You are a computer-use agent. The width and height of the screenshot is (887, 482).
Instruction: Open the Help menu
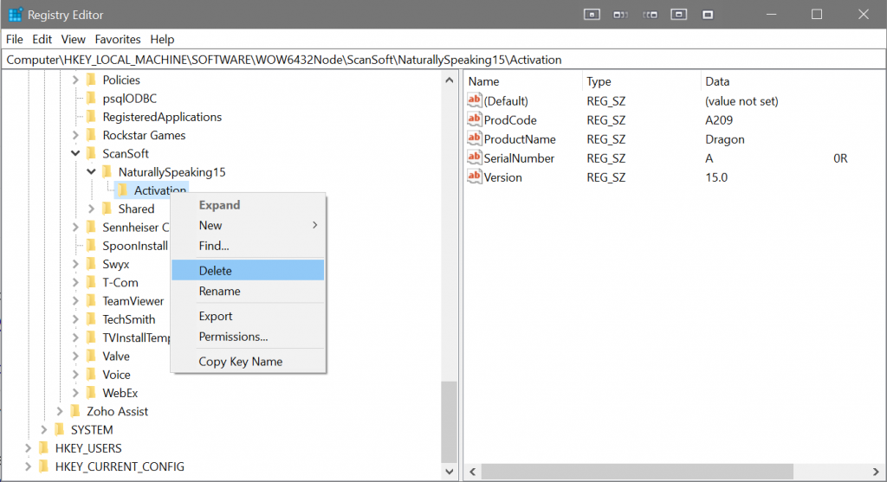(x=162, y=39)
